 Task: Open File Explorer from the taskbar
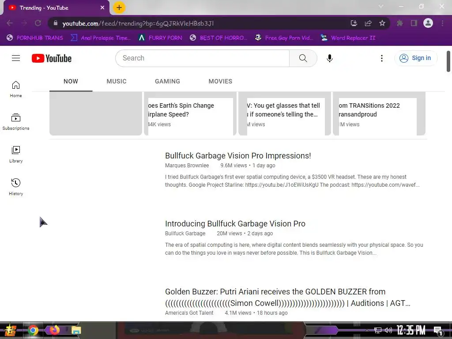pyautogui.click(x=76, y=330)
